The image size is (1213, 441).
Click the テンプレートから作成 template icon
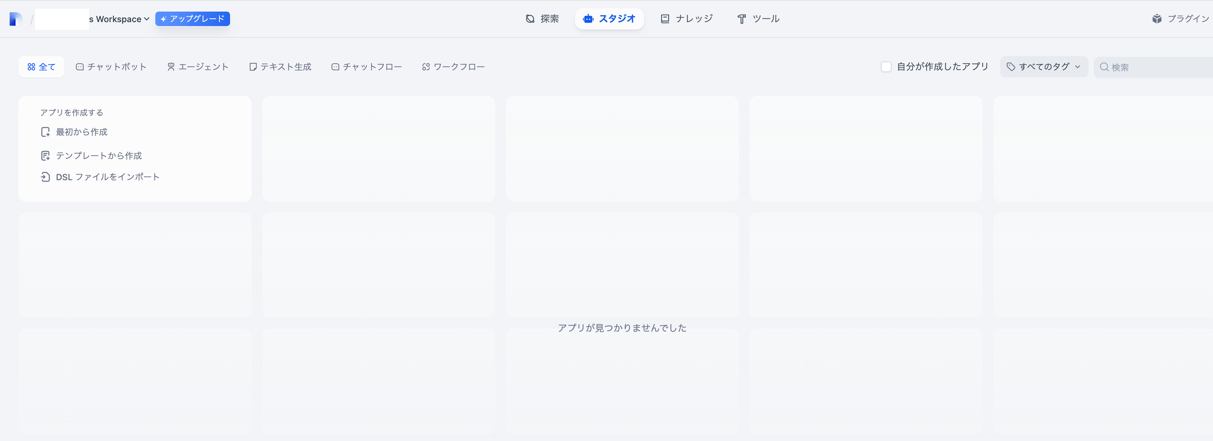(45, 156)
